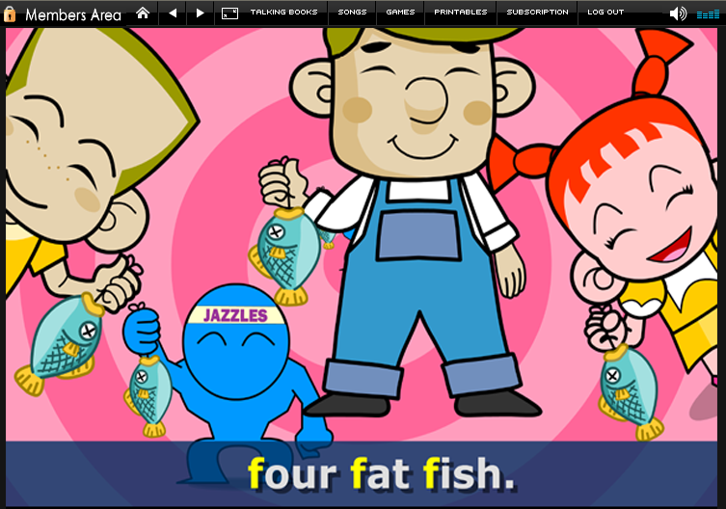Adjust volume using the level bars
The height and width of the screenshot is (509, 726).
click(x=708, y=14)
